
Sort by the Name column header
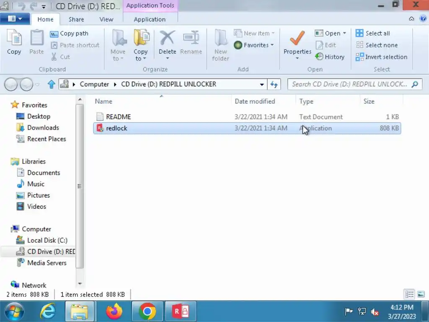coord(161,101)
